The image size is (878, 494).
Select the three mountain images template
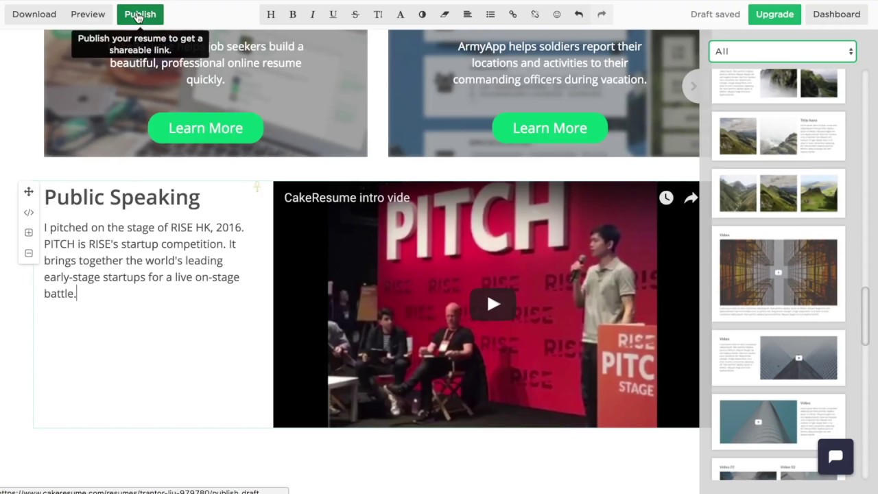(779, 194)
